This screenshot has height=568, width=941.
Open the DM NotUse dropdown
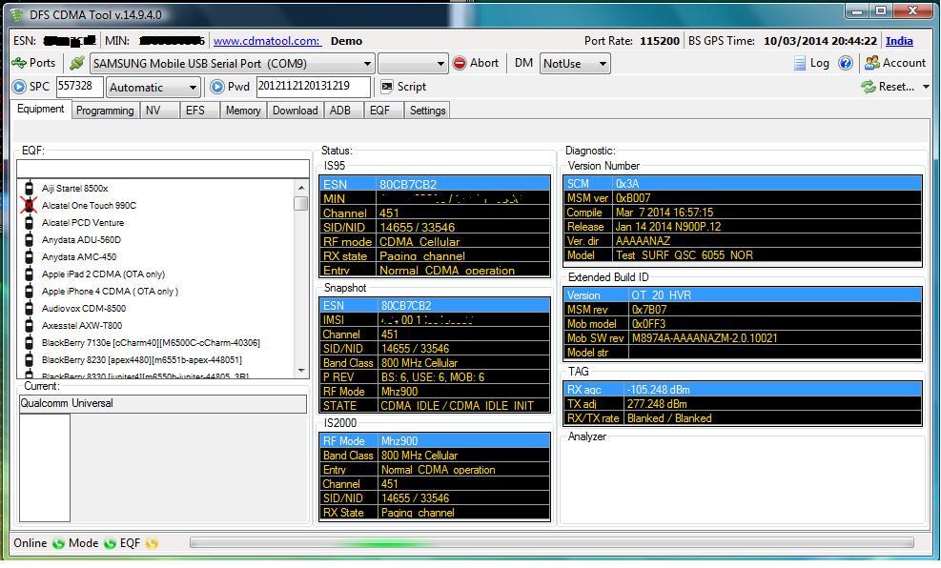(x=602, y=64)
